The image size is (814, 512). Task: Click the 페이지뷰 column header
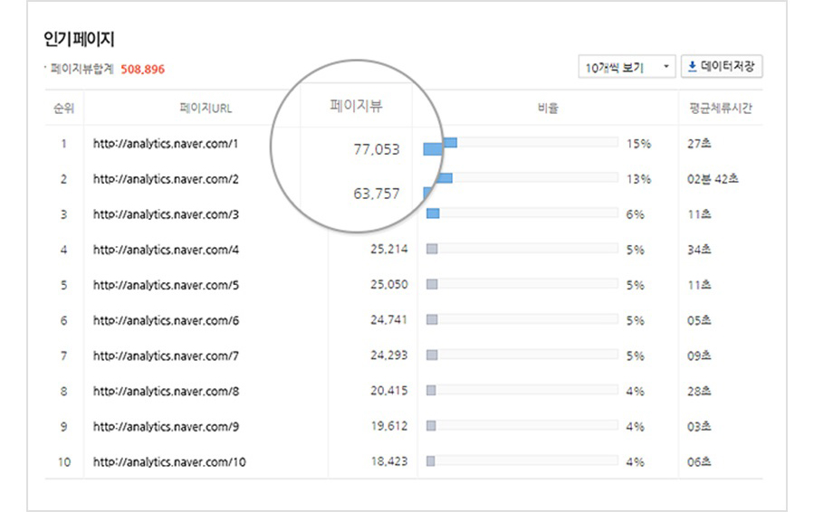click(x=356, y=106)
